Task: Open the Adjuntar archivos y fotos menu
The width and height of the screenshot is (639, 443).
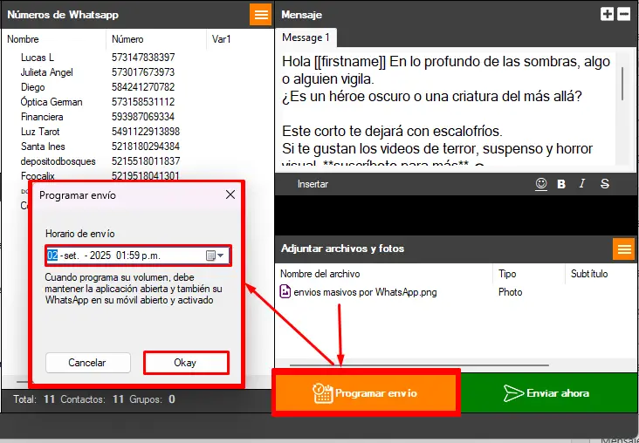Action: (623, 249)
